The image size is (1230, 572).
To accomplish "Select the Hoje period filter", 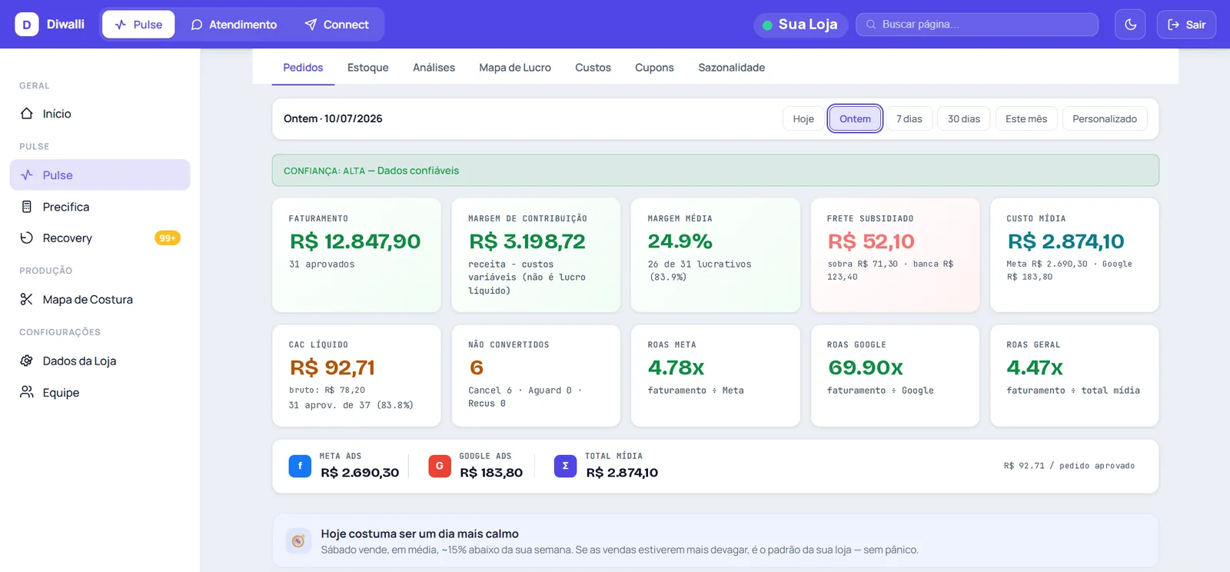I will point(803,119).
